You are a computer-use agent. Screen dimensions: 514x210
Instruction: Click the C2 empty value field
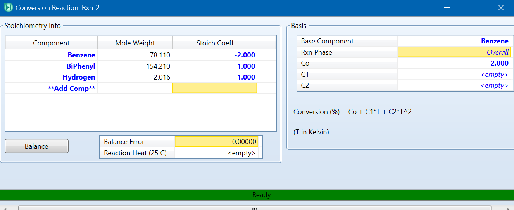[x=454, y=85]
